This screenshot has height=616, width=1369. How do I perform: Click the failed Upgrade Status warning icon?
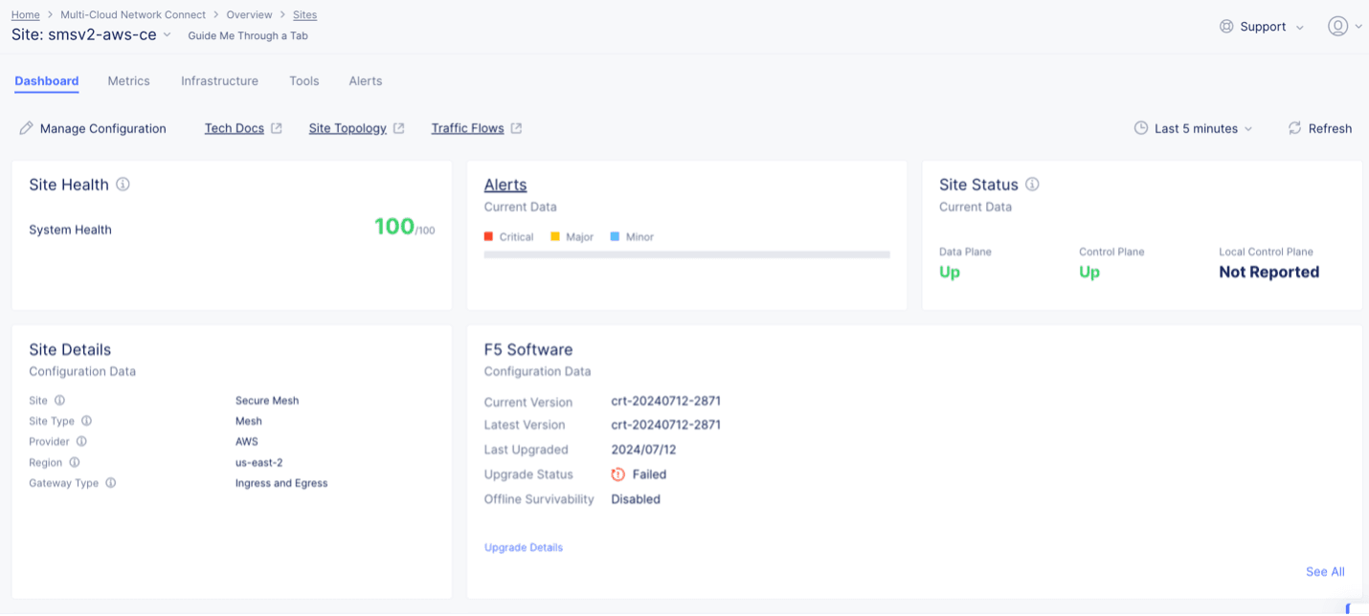(618, 474)
